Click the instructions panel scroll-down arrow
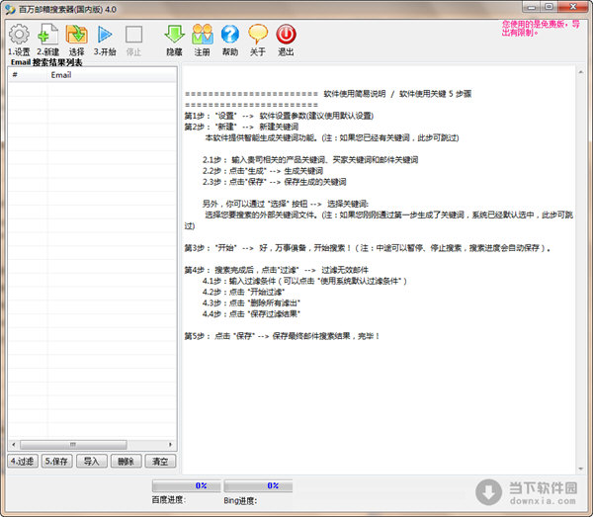 click(x=580, y=469)
